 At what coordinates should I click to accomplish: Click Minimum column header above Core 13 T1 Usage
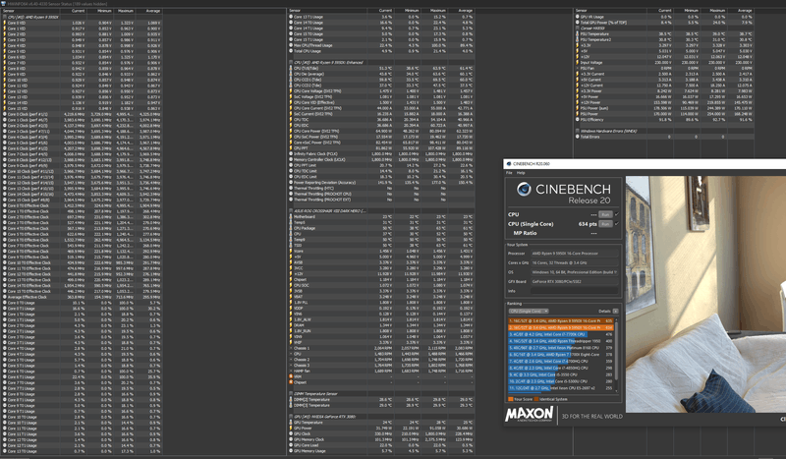(x=412, y=11)
